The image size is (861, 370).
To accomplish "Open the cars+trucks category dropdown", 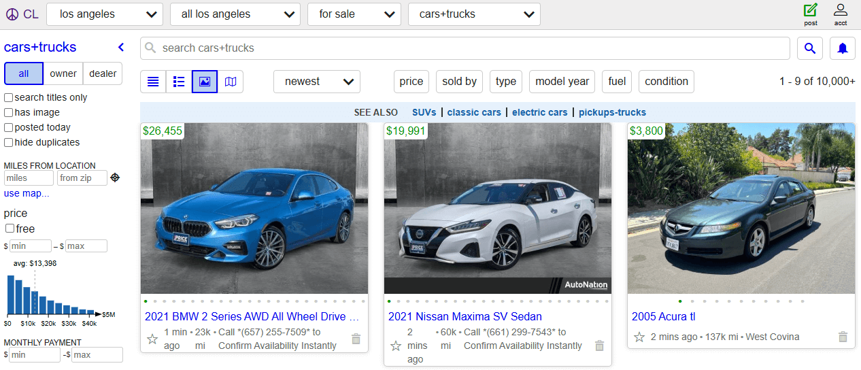I will (x=474, y=14).
